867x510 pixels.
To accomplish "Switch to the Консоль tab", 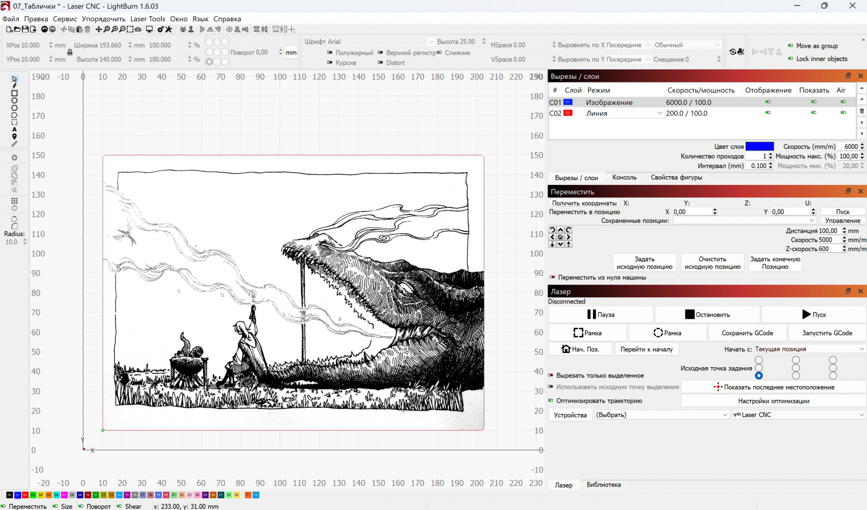I will (x=624, y=178).
